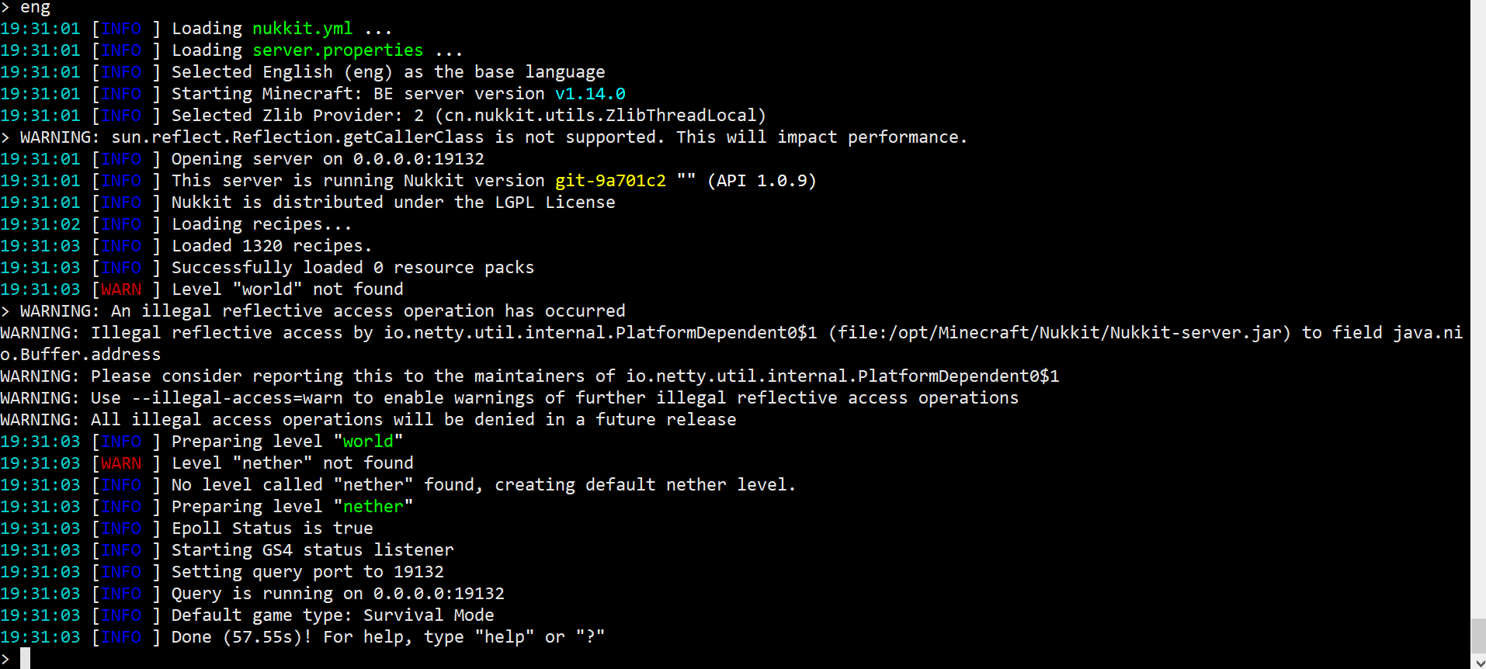Viewport: 1486px width, 669px height.
Task: Click the green "world" level name
Action: pyautogui.click(x=369, y=442)
